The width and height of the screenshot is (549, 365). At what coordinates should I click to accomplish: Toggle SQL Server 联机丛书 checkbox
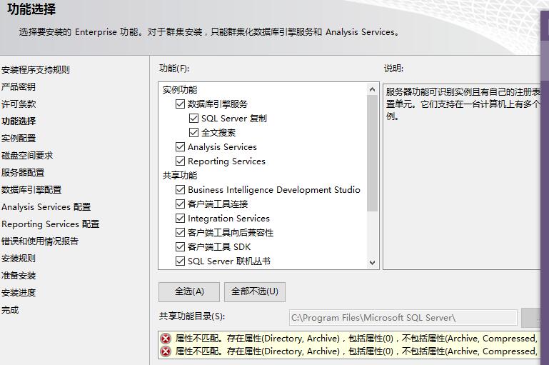pos(180,261)
